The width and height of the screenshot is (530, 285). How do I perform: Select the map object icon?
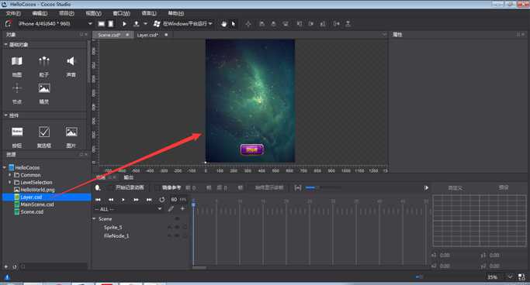[x=17, y=61]
